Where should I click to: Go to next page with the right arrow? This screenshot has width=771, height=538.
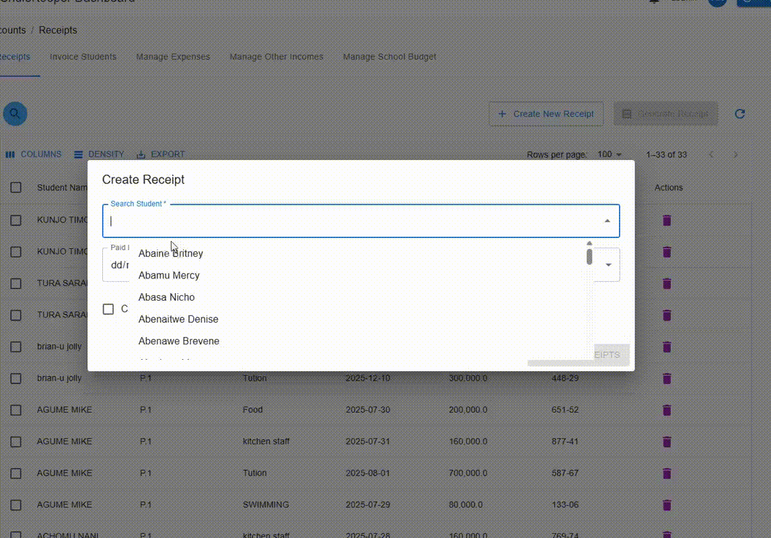(x=735, y=154)
